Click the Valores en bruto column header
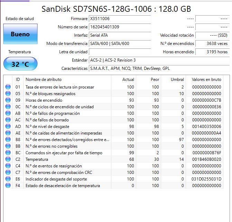The image size is (232, 222). point(204,80)
